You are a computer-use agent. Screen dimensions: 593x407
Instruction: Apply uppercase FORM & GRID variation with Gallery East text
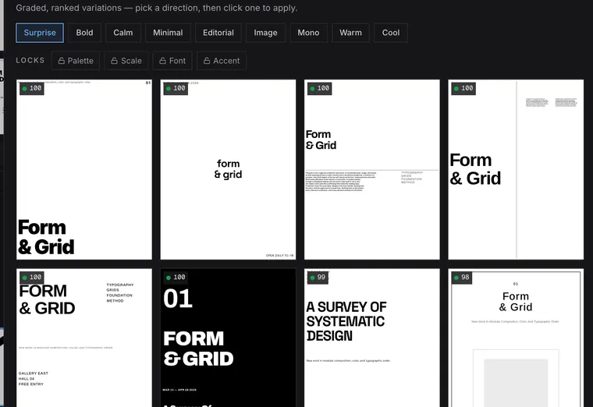(x=84, y=338)
